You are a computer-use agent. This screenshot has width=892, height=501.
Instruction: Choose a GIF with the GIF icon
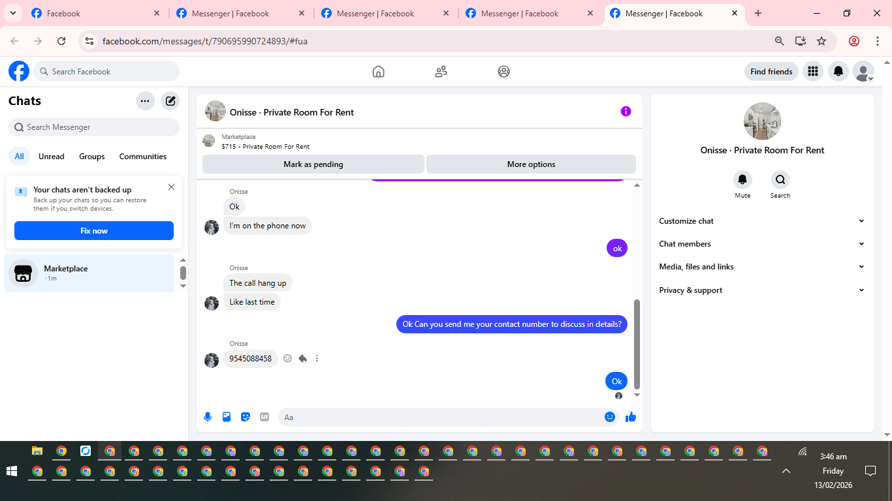coord(264,417)
